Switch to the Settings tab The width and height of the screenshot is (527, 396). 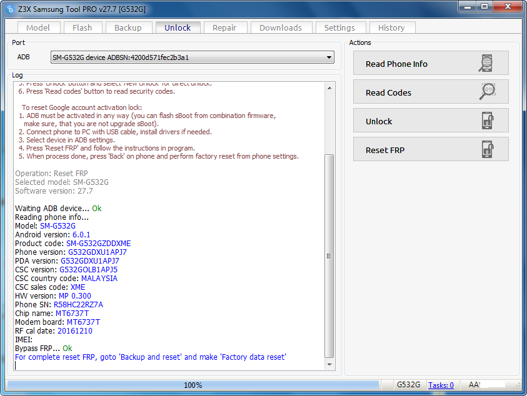tap(339, 27)
